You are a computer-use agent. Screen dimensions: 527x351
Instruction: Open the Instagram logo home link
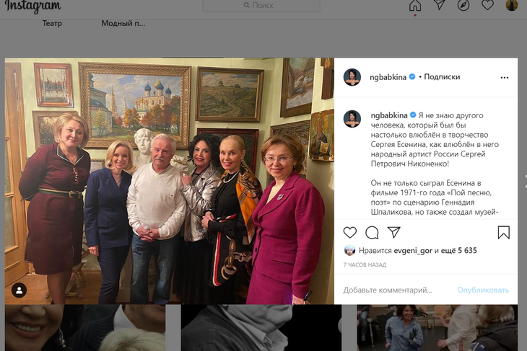click(33, 7)
